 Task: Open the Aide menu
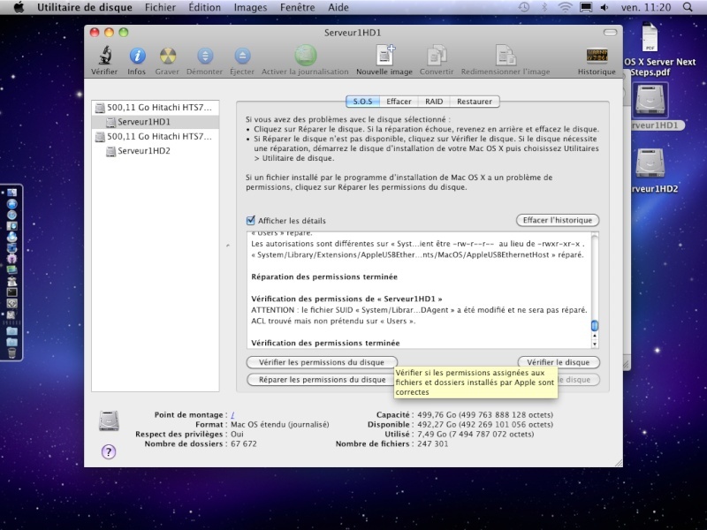[x=338, y=7]
